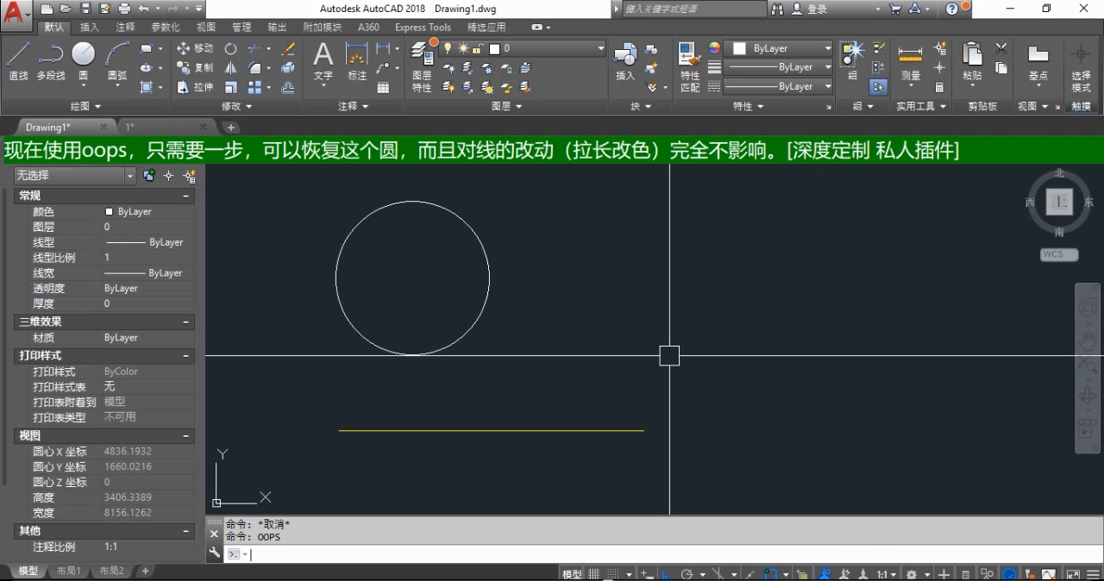Screen dimensions: 1104x581
Task: Click the Help question mark button
Action: pyautogui.click(x=952, y=9)
